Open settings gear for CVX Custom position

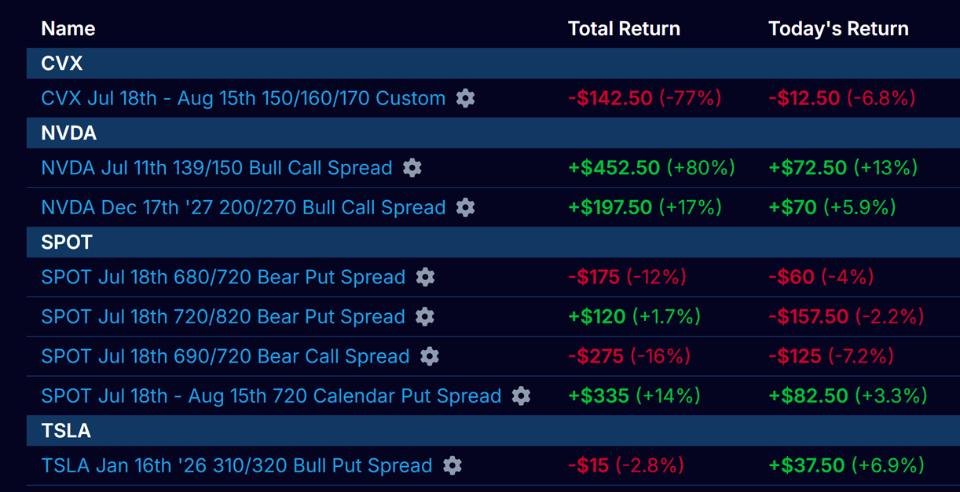tap(466, 98)
